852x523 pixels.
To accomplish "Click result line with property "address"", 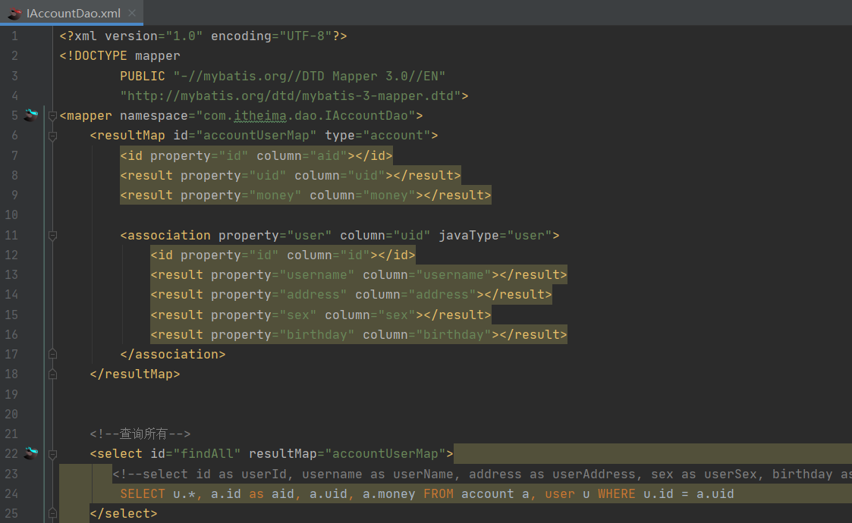I will pos(351,294).
